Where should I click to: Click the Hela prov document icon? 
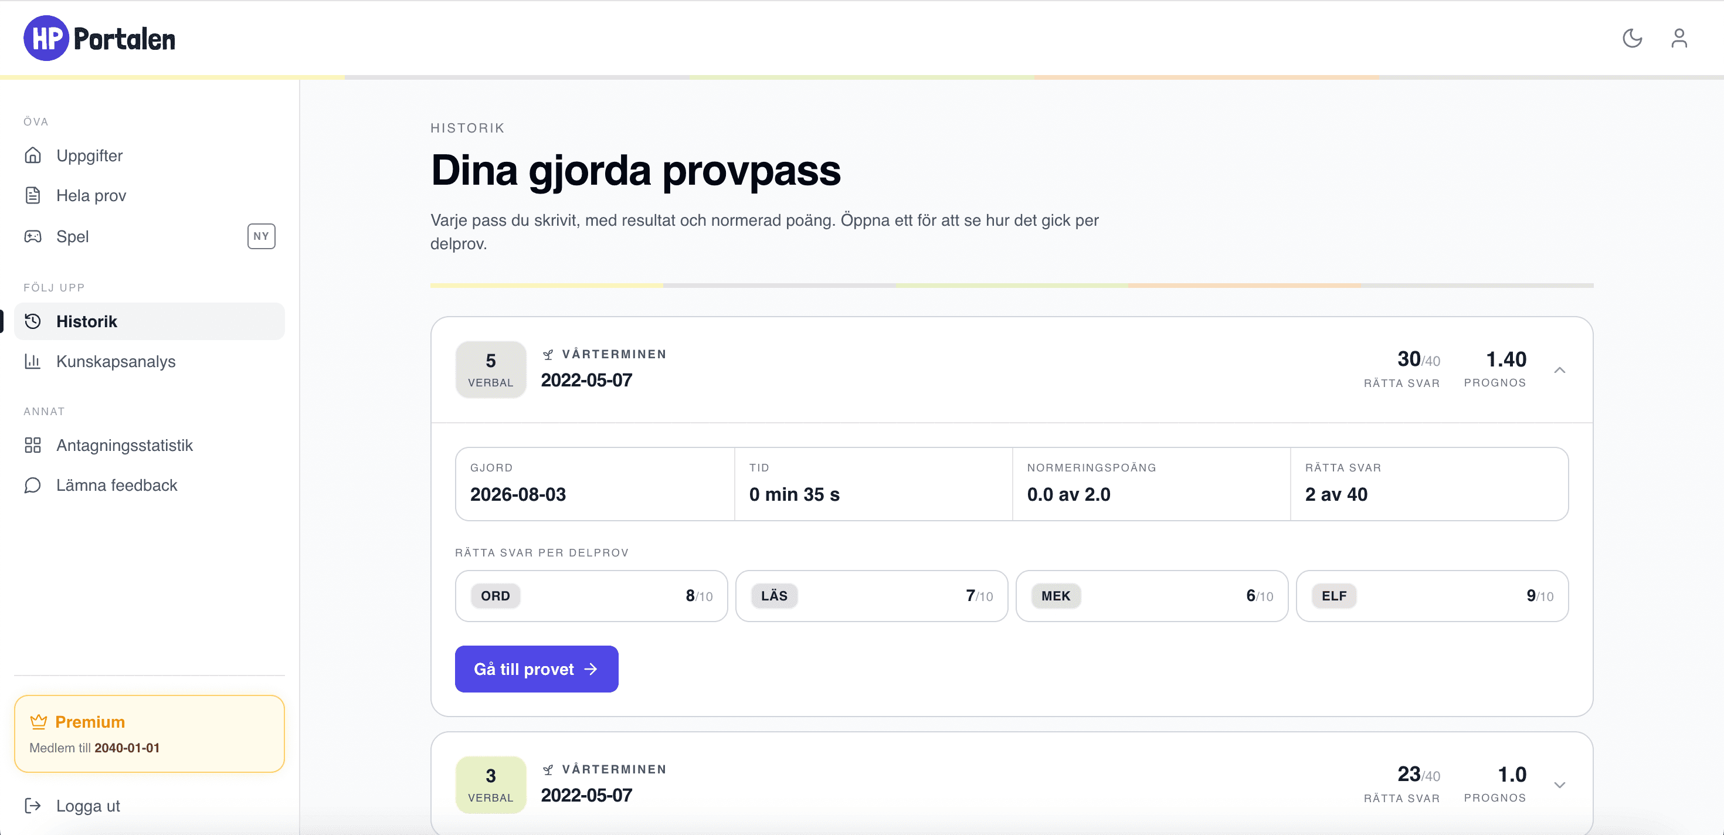33,195
